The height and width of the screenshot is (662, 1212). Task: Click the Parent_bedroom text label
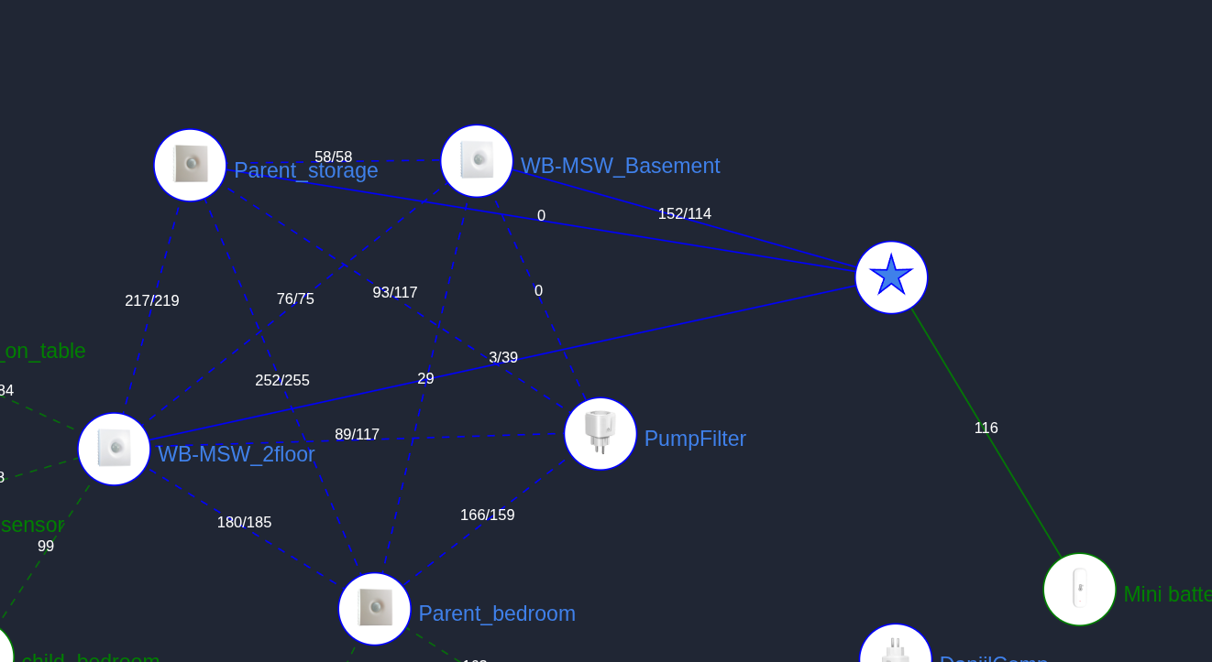point(497,613)
